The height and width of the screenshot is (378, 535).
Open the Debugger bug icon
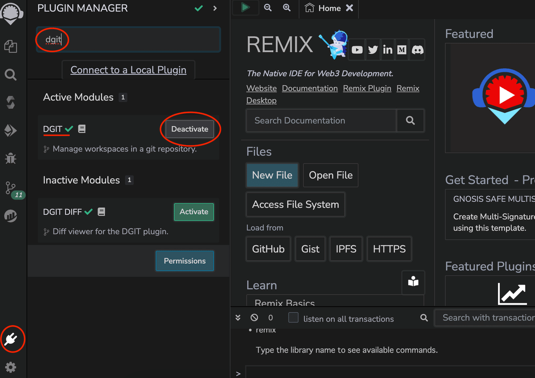pyautogui.click(x=11, y=158)
